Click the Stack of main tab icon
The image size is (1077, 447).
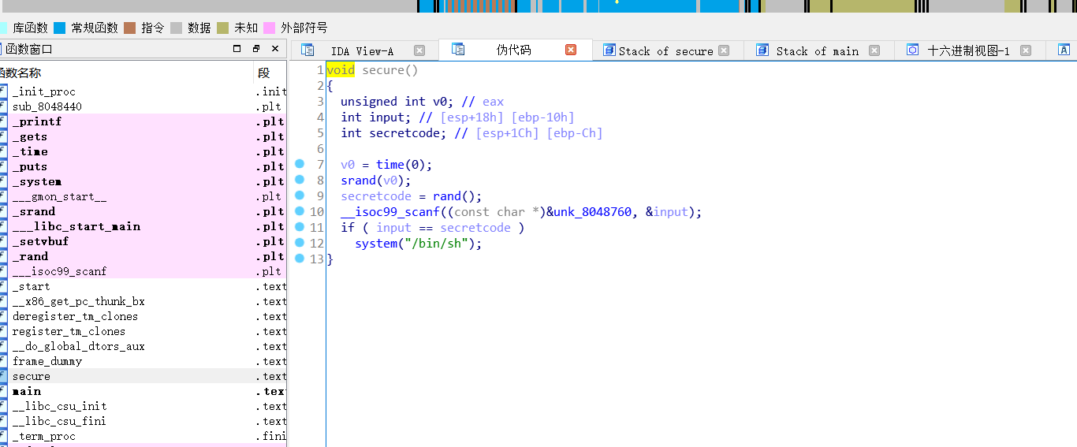pyautogui.click(x=762, y=50)
